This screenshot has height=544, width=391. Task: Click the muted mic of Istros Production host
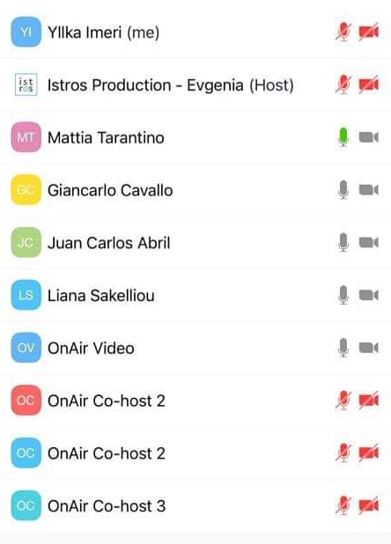click(x=343, y=85)
